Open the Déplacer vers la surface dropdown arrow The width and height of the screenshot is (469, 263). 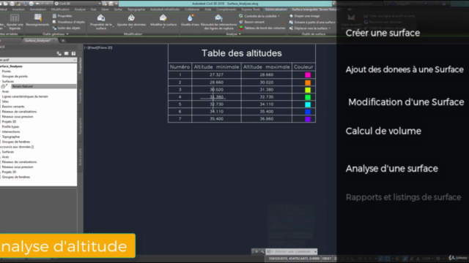330,28
